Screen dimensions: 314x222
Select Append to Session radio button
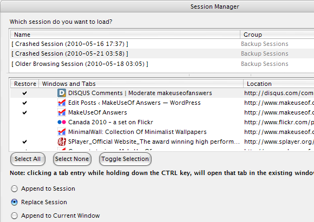(15, 189)
